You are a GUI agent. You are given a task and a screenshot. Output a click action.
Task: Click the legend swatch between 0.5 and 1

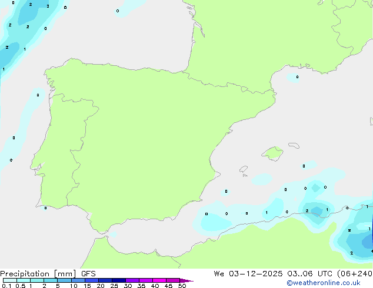click(x=24, y=280)
